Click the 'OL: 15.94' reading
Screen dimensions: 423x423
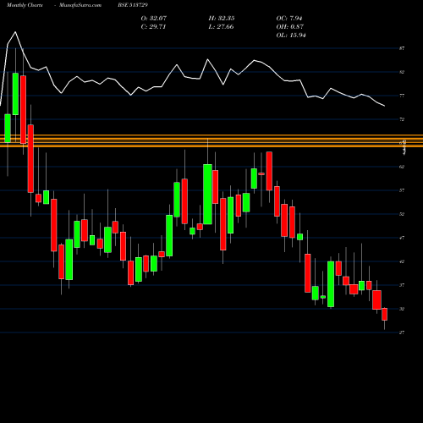(x=291, y=36)
